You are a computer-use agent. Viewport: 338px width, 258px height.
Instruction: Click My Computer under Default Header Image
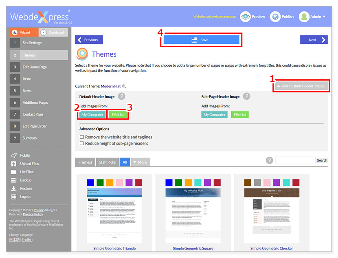pos(92,115)
